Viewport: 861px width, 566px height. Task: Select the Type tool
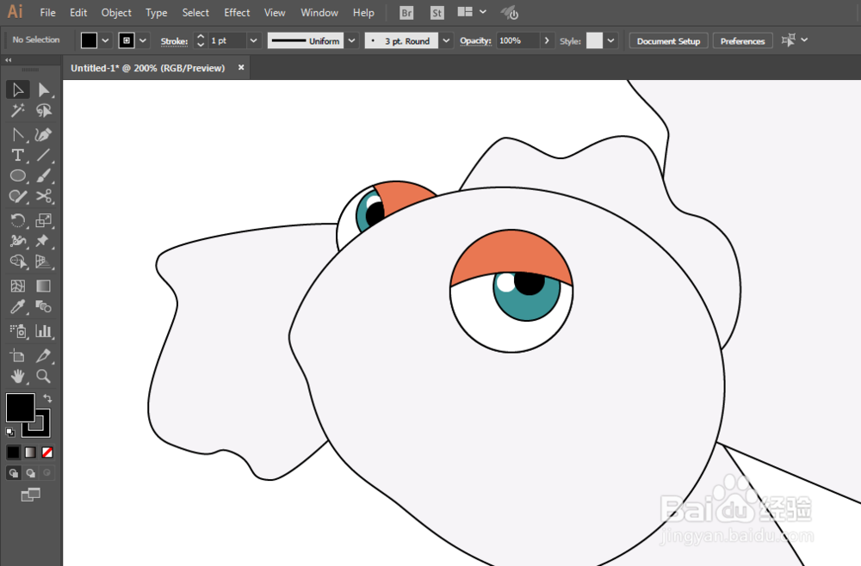coord(17,156)
